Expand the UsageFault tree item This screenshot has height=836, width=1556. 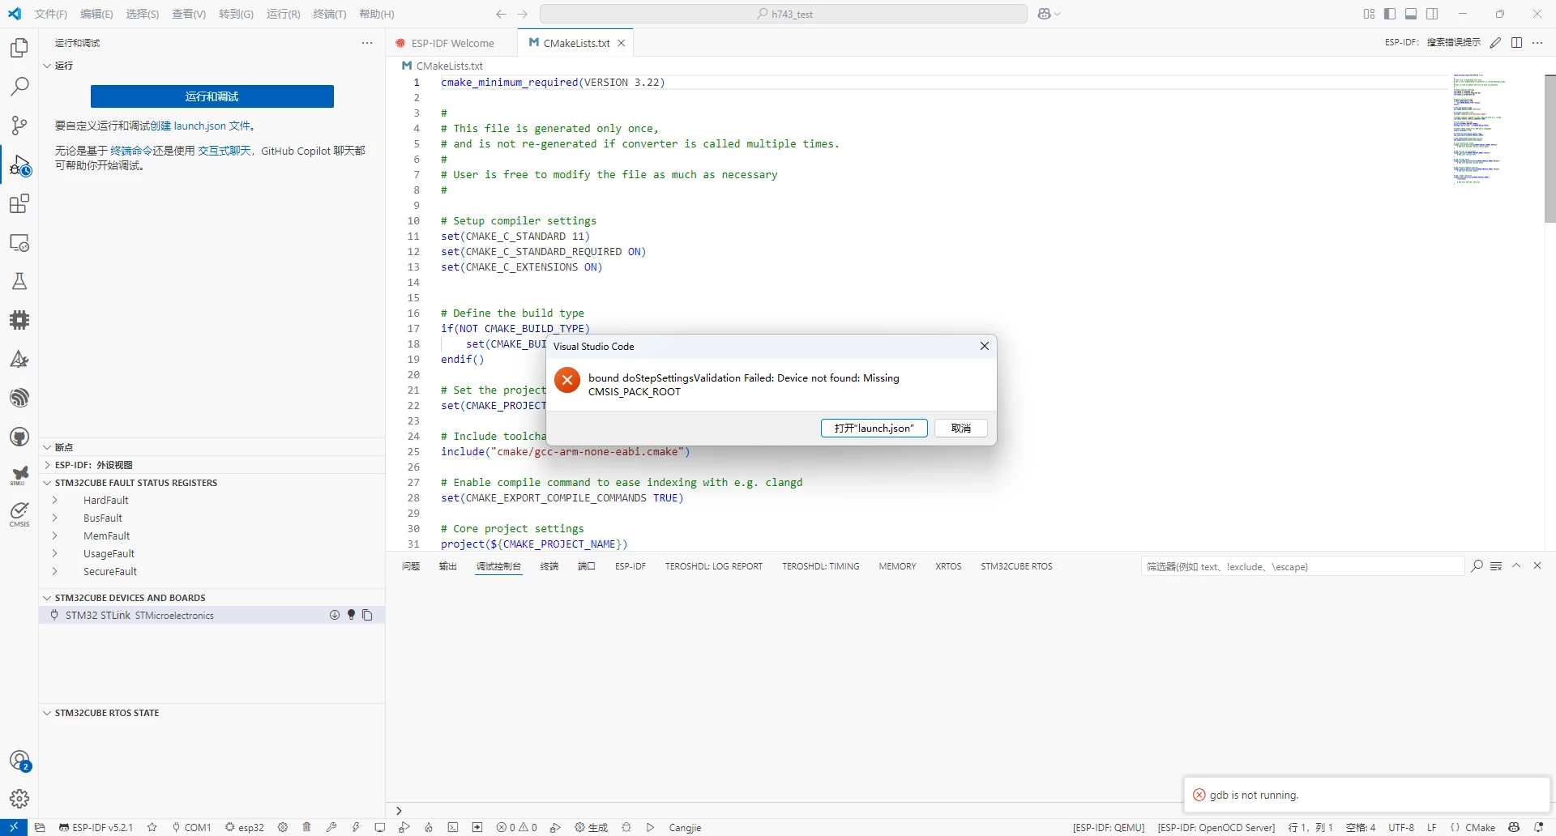pos(55,554)
